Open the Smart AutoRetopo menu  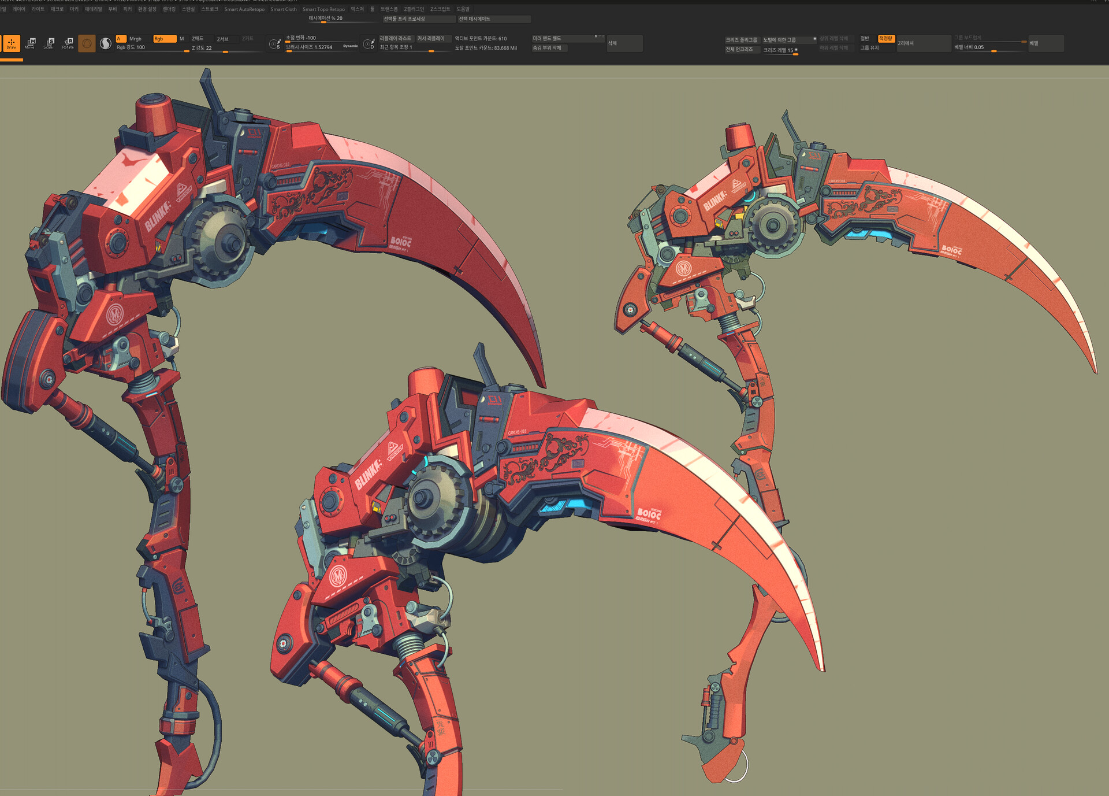pos(244,9)
